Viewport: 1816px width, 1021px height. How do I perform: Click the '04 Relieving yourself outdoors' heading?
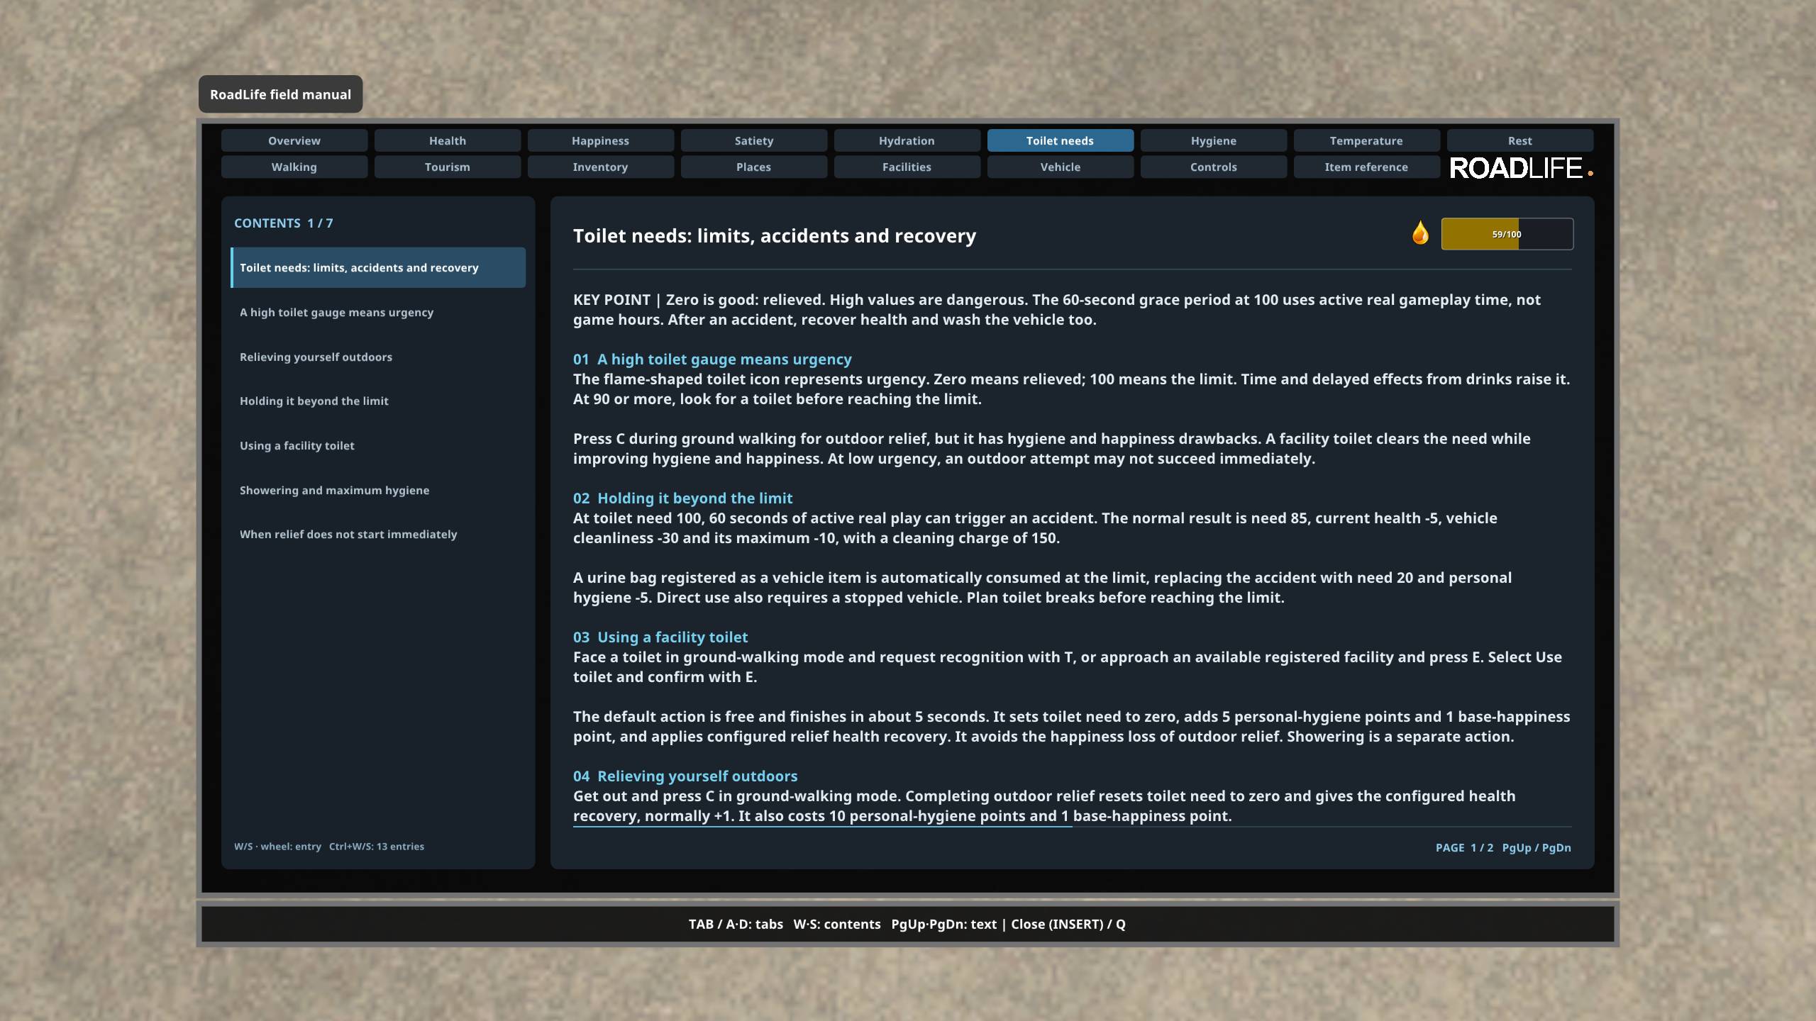[x=685, y=776]
